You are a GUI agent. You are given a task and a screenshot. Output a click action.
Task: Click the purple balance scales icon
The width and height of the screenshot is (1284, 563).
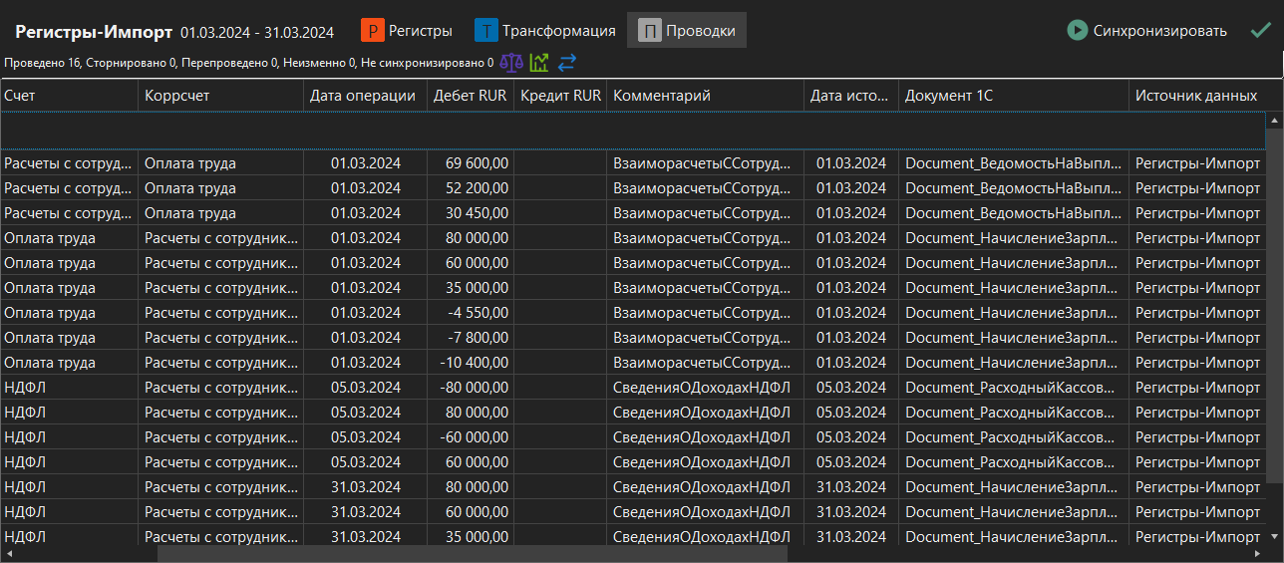tap(511, 63)
